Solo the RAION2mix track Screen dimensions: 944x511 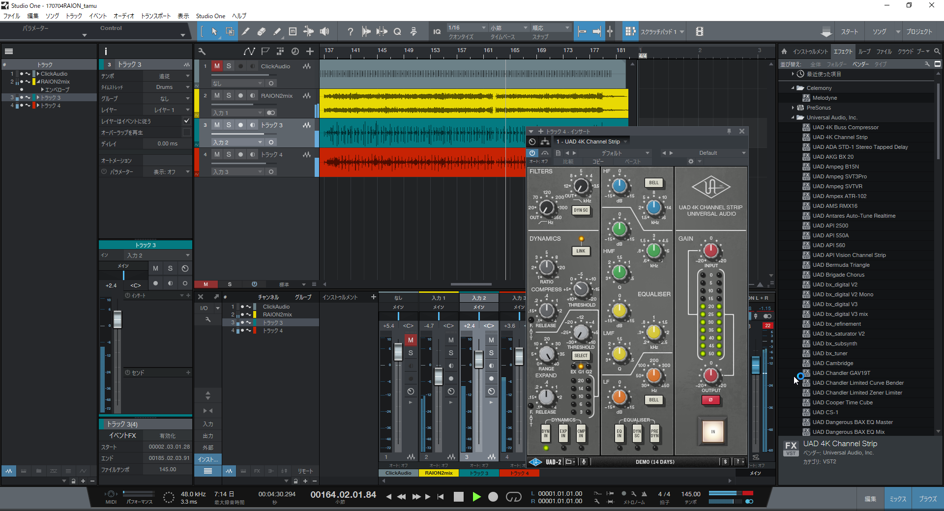229,95
